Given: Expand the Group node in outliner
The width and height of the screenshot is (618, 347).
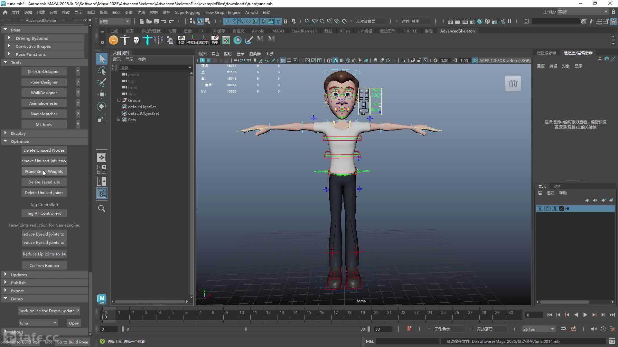Looking at the screenshot, I should (119, 100).
